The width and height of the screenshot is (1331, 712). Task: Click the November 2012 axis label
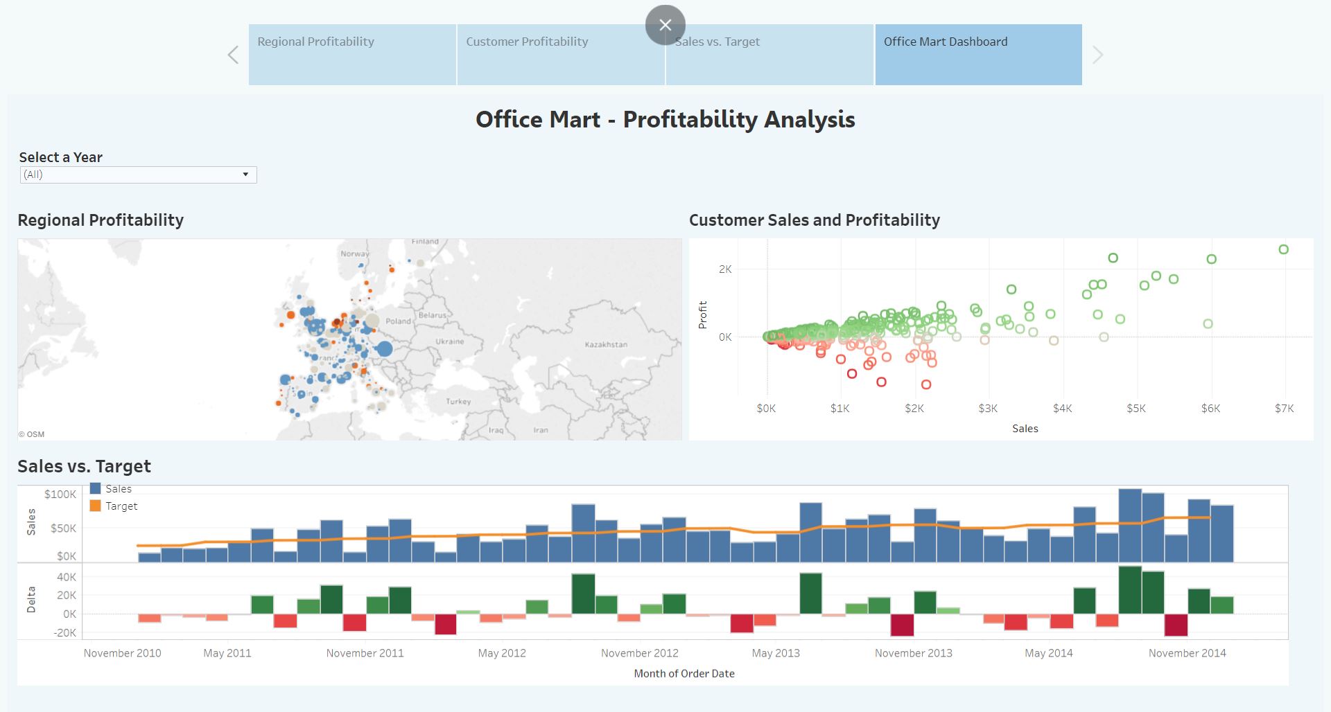[640, 653]
